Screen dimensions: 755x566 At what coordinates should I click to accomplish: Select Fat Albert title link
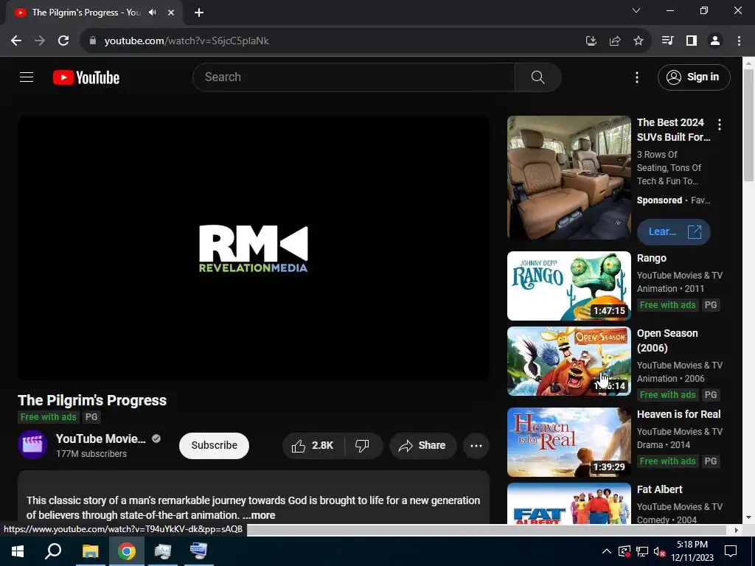pos(660,489)
